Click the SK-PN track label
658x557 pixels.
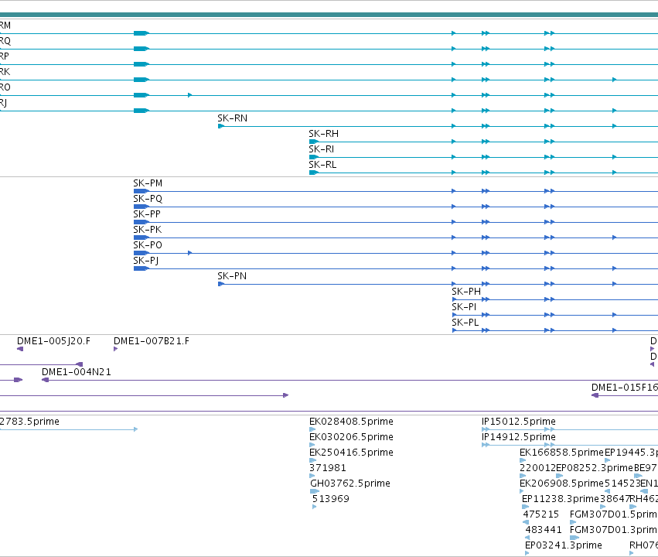coord(232,276)
